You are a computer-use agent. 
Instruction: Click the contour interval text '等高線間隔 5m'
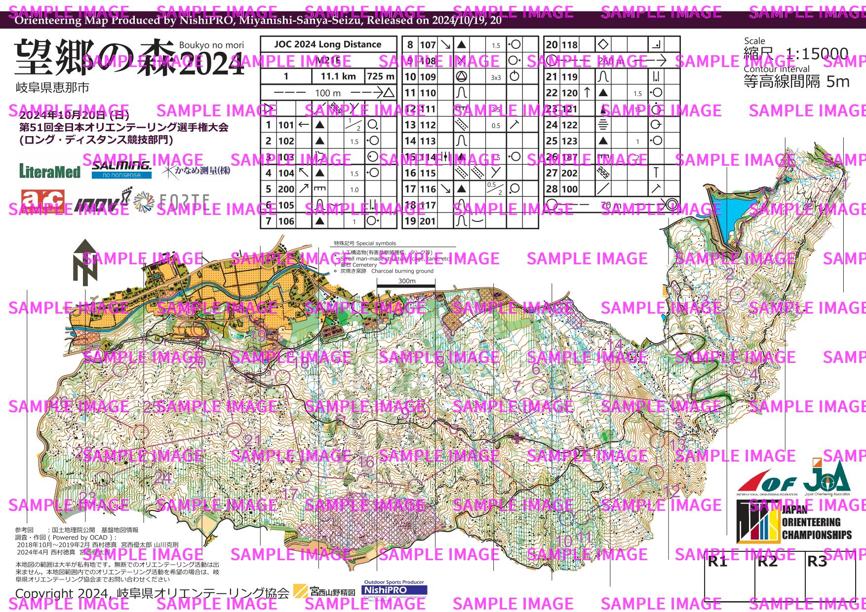(x=797, y=81)
